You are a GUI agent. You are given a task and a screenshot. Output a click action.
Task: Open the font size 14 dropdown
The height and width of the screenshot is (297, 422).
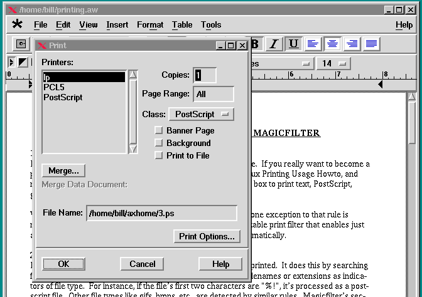[x=333, y=63]
